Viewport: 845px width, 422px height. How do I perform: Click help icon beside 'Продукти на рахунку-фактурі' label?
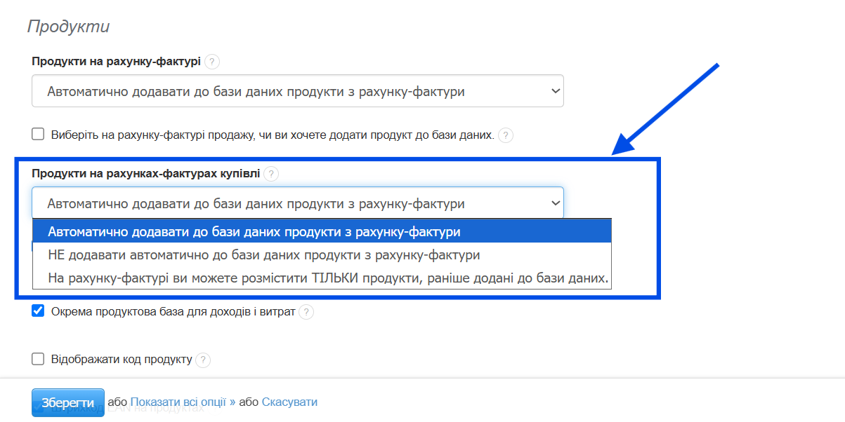point(212,62)
